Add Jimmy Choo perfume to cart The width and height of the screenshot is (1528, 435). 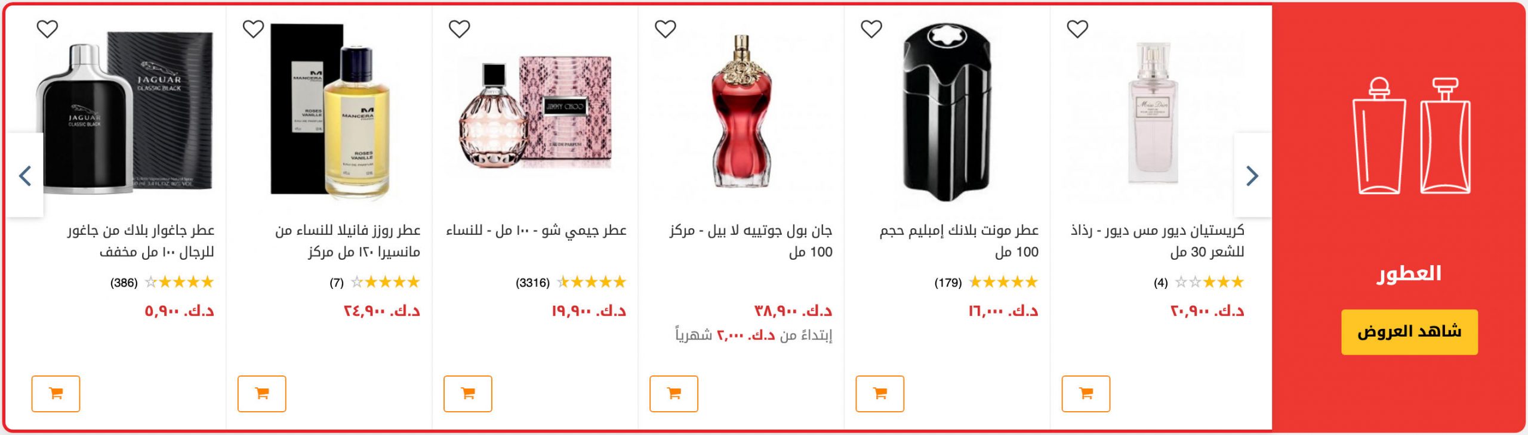pos(467,393)
